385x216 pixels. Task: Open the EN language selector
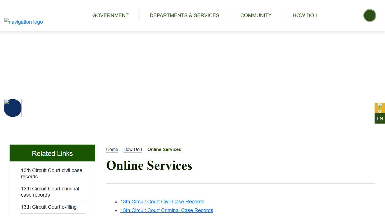point(380,118)
